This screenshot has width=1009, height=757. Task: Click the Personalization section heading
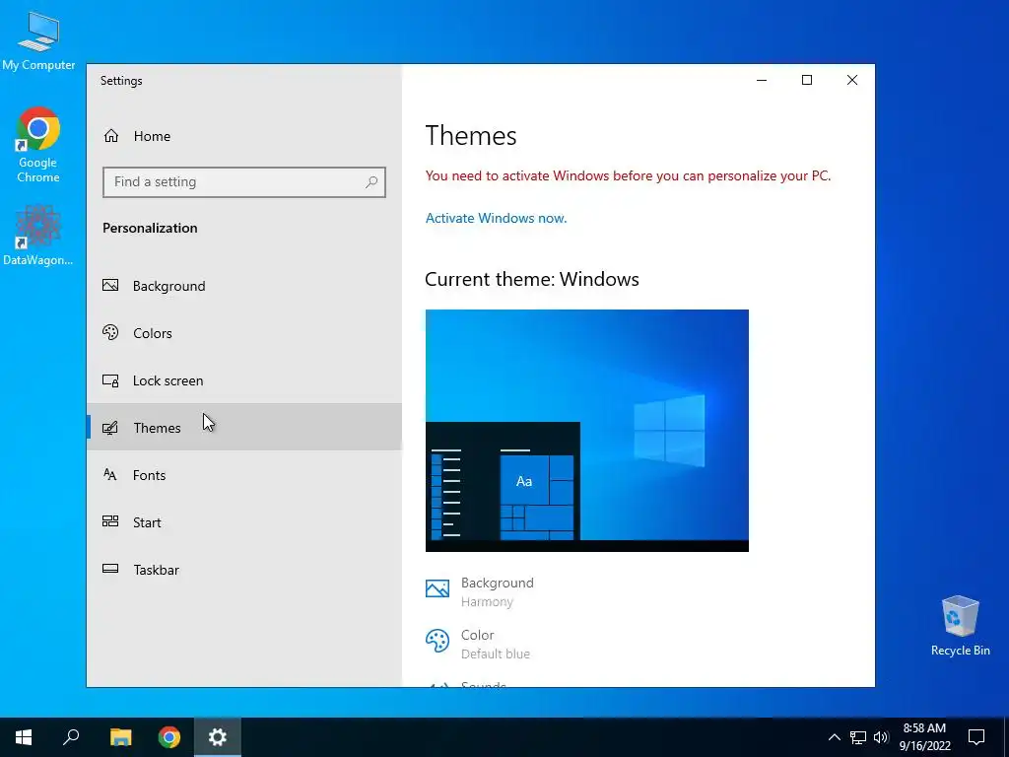[150, 228]
